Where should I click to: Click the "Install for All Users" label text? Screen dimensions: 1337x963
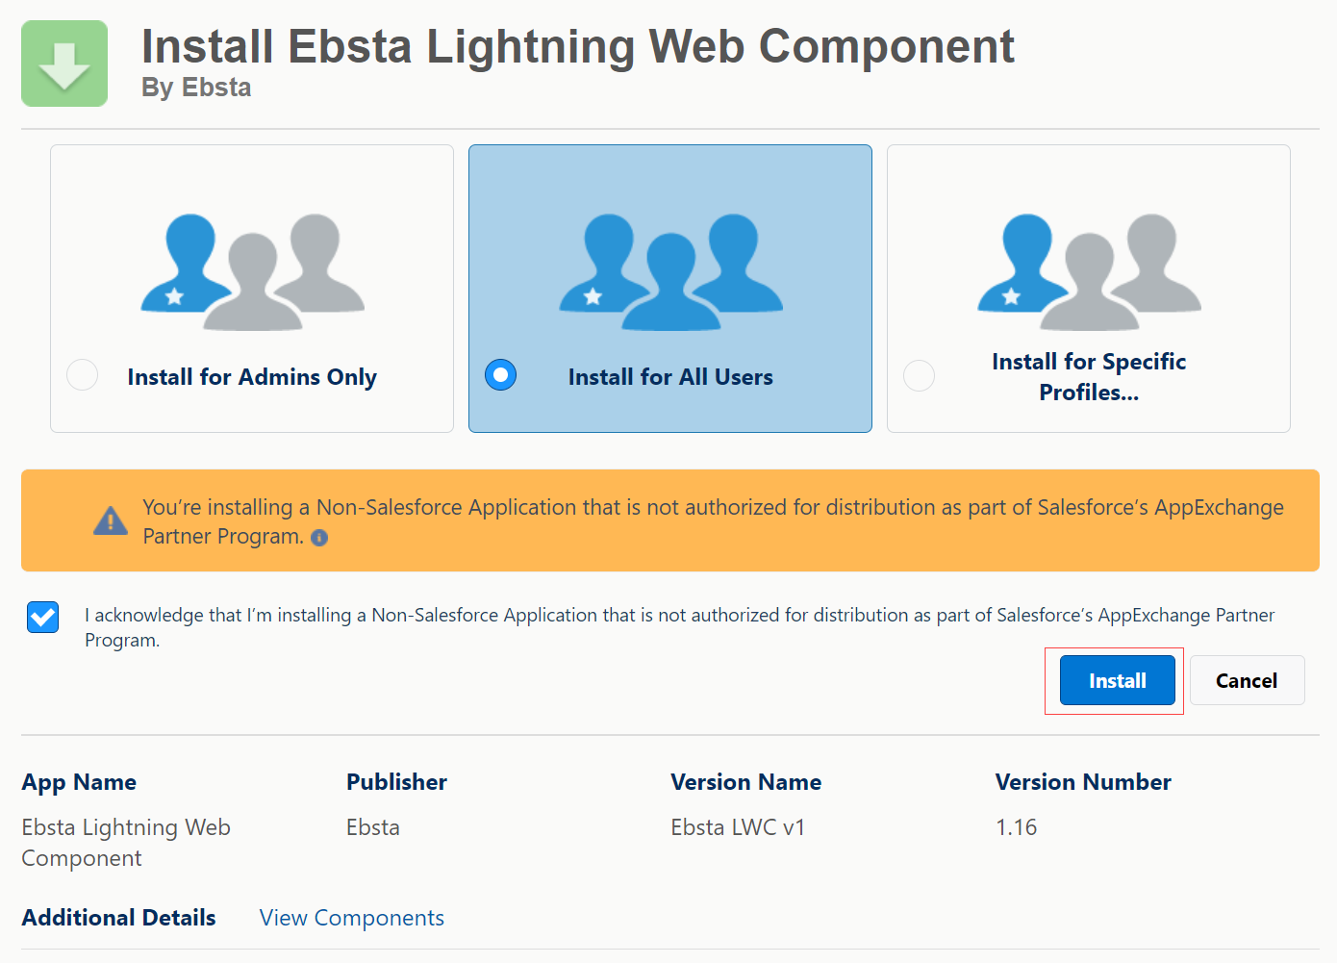tap(670, 377)
